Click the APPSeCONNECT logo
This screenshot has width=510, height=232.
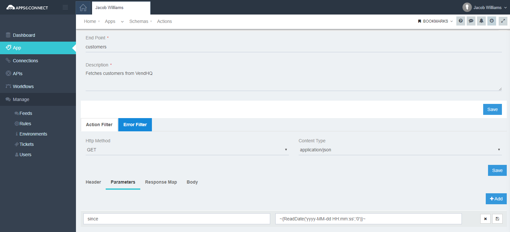27,7
